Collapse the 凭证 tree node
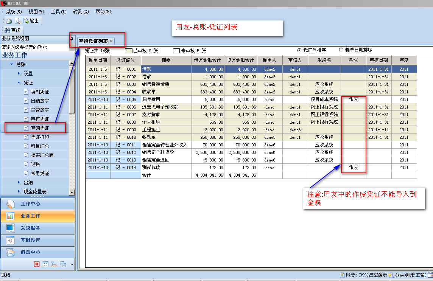Image resolution: width=433 pixels, height=281 pixels. (x=19, y=82)
